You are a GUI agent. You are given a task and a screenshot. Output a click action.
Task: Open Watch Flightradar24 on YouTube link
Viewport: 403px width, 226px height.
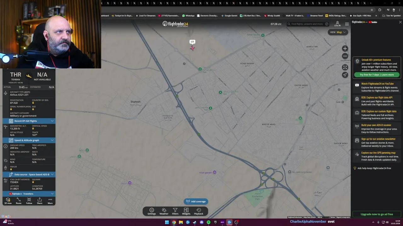click(377, 88)
